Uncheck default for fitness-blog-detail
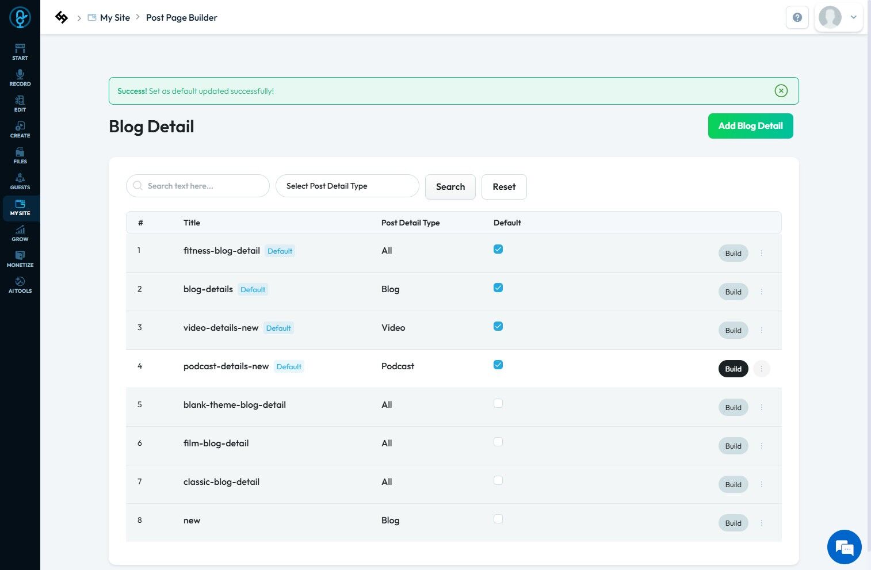 click(498, 249)
